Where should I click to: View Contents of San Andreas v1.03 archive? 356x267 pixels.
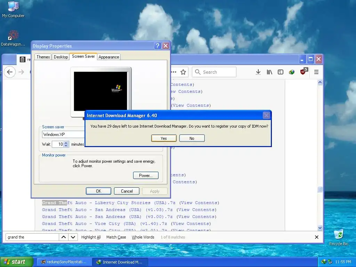click(x=196, y=210)
